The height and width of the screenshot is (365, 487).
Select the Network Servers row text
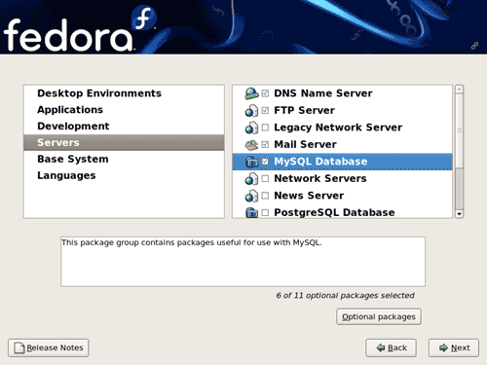pyautogui.click(x=320, y=178)
